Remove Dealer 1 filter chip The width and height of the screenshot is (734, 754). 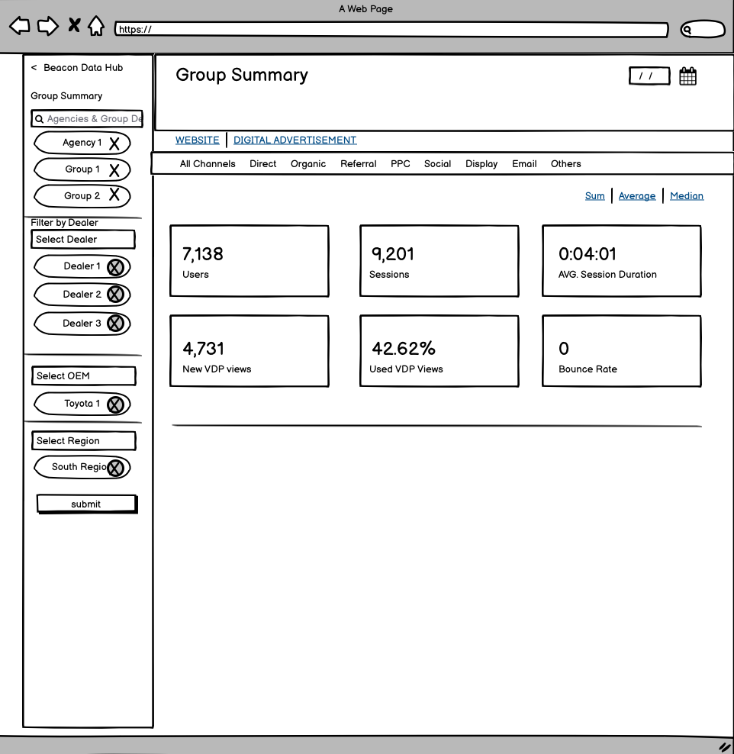pyautogui.click(x=115, y=267)
